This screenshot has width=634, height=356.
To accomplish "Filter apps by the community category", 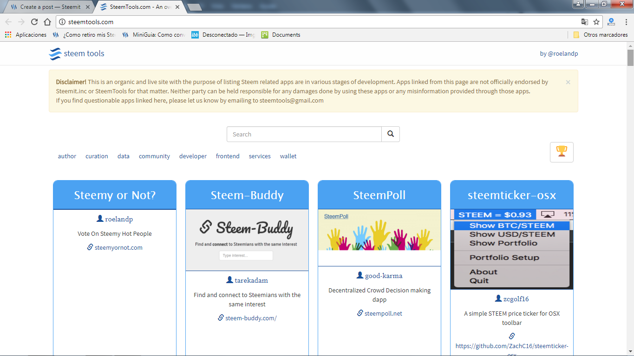I will coord(154,156).
